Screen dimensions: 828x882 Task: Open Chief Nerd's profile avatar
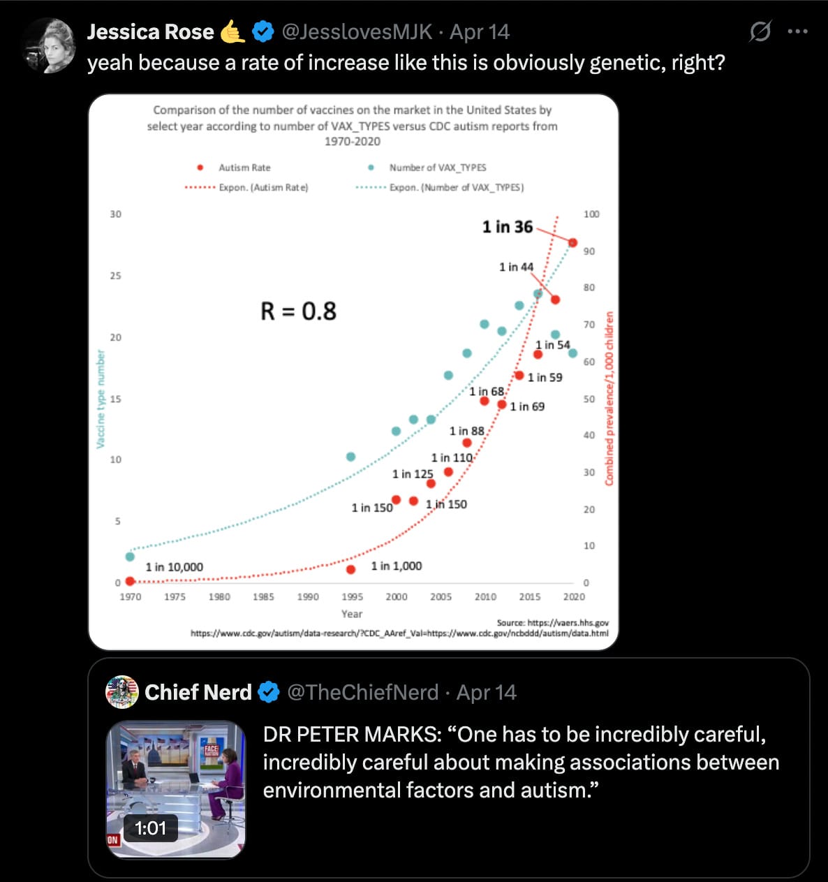121,692
